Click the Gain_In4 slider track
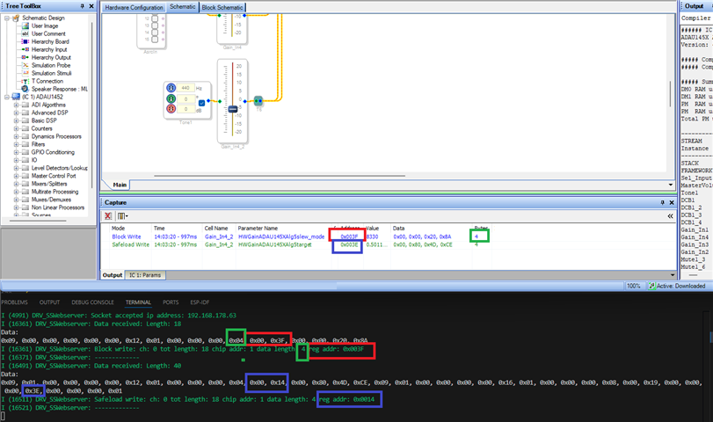This screenshot has height=422, width=713. coord(232,25)
